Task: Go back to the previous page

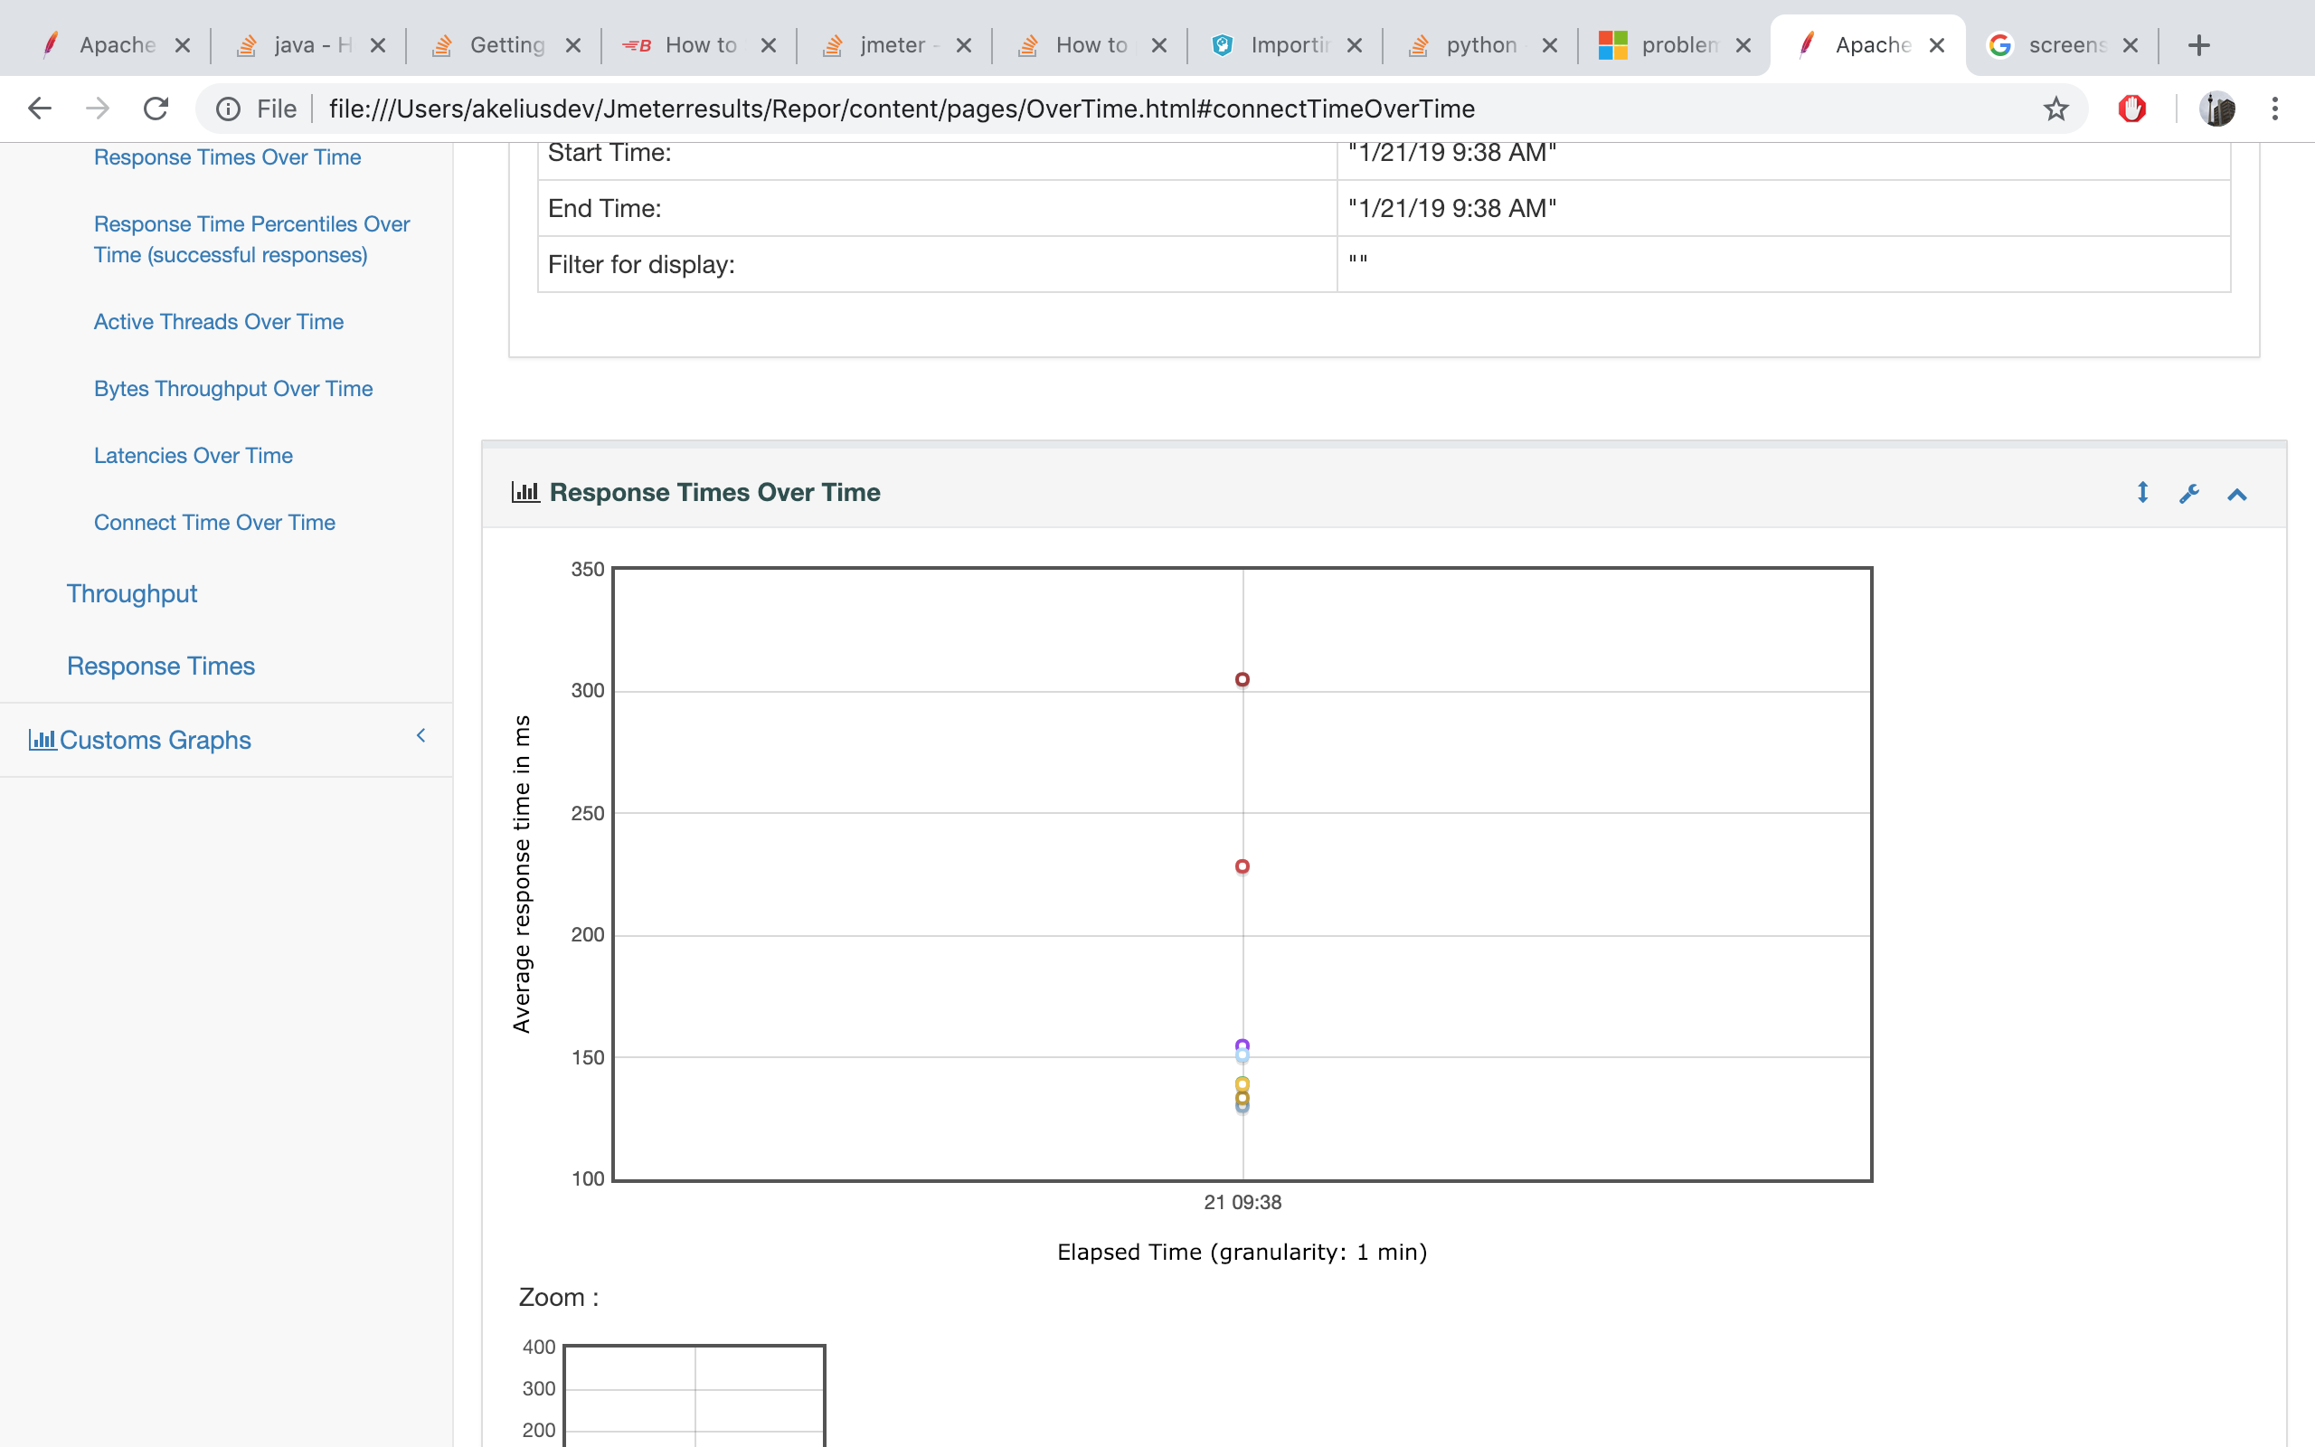Action: 39,109
